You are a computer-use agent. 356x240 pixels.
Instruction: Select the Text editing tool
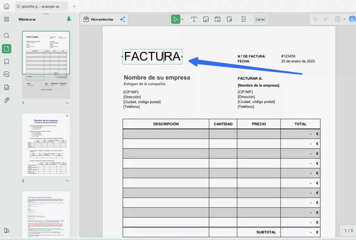194,19
